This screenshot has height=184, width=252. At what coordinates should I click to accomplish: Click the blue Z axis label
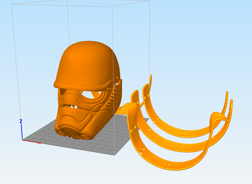pyautogui.click(x=21, y=121)
